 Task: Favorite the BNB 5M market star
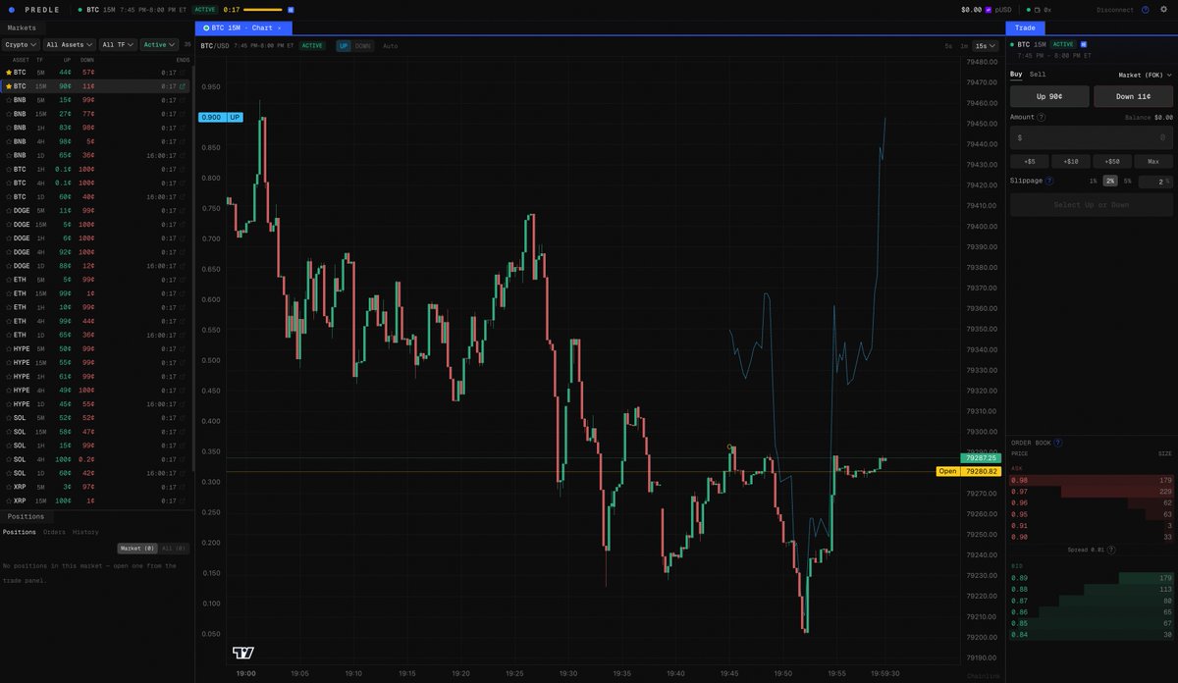(9, 100)
